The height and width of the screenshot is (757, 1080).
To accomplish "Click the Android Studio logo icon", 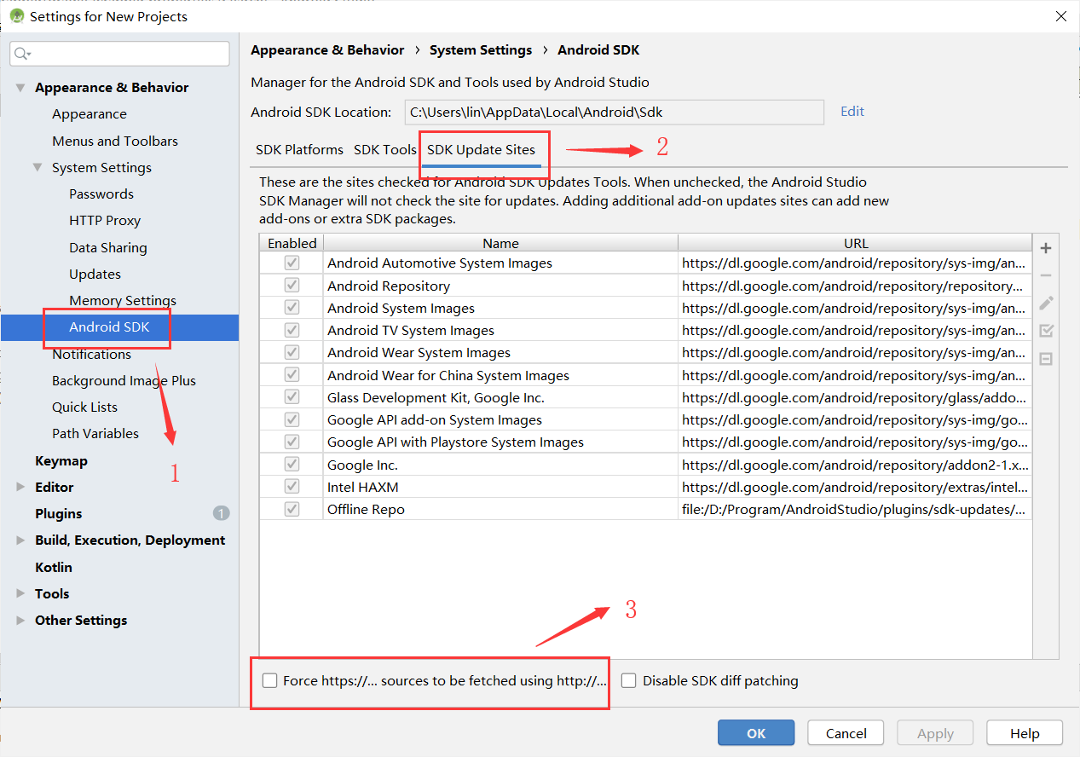I will 17,15.
